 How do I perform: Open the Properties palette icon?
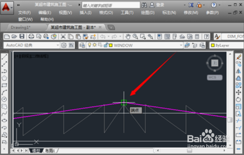[159, 37]
